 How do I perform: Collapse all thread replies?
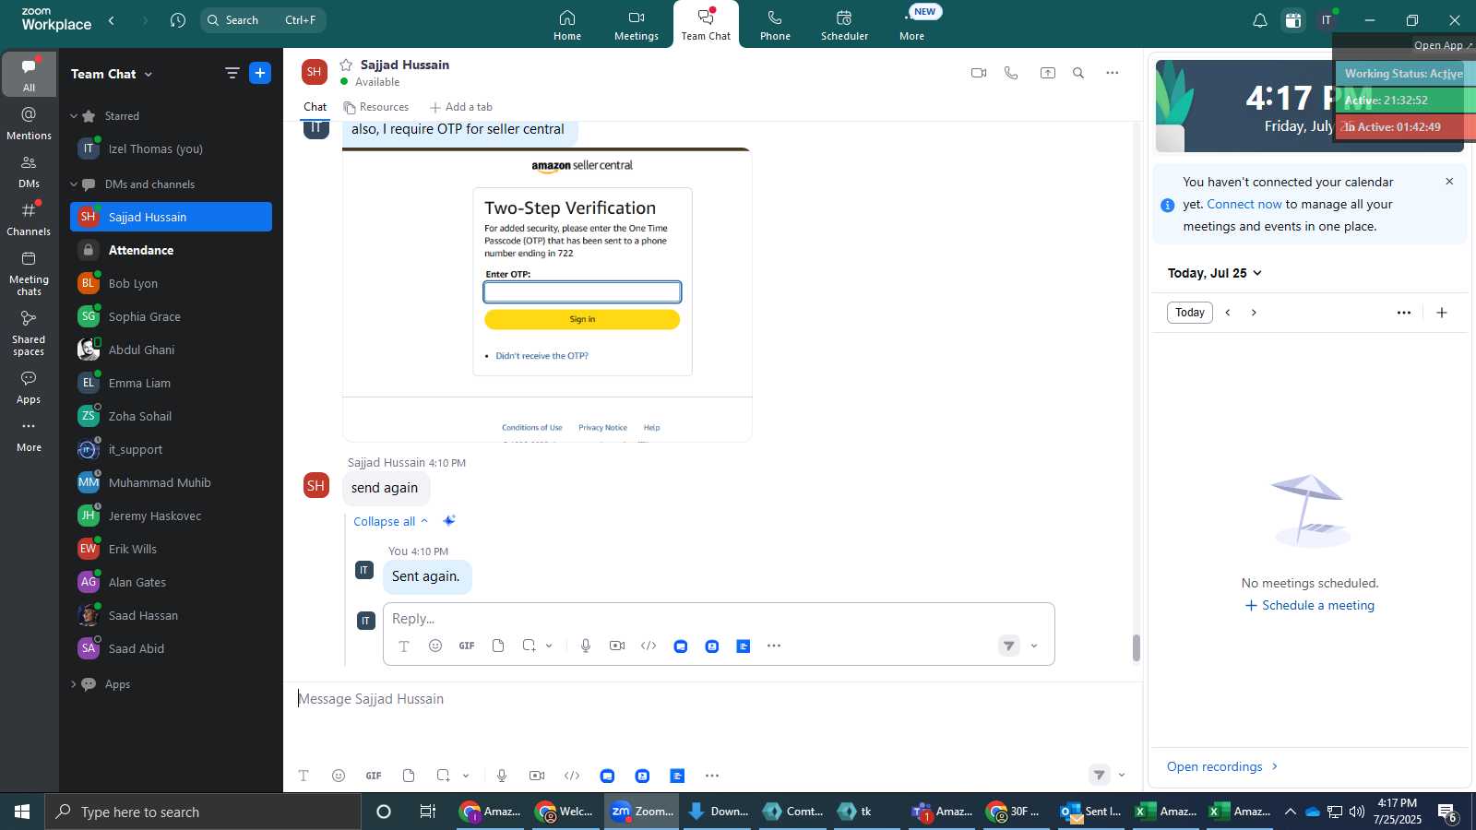pyautogui.click(x=390, y=521)
